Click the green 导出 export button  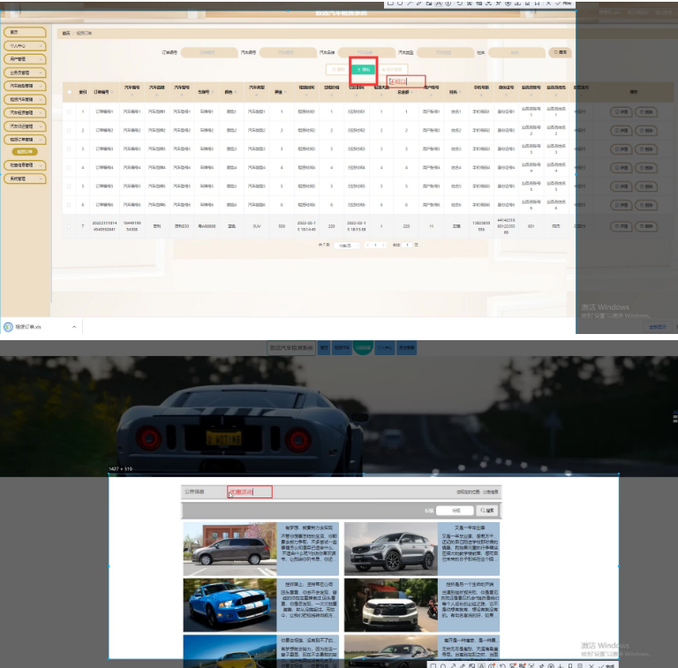pos(363,70)
